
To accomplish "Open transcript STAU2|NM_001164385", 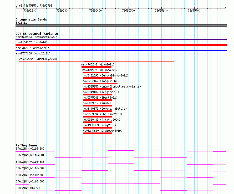I will coord(30,181).
